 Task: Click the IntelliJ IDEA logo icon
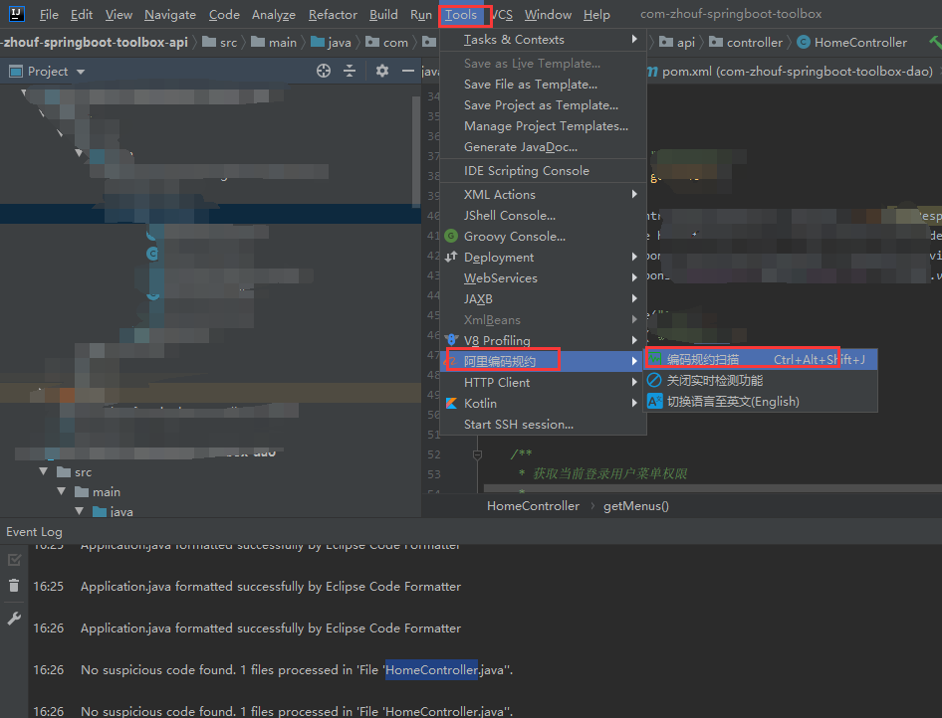point(16,13)
